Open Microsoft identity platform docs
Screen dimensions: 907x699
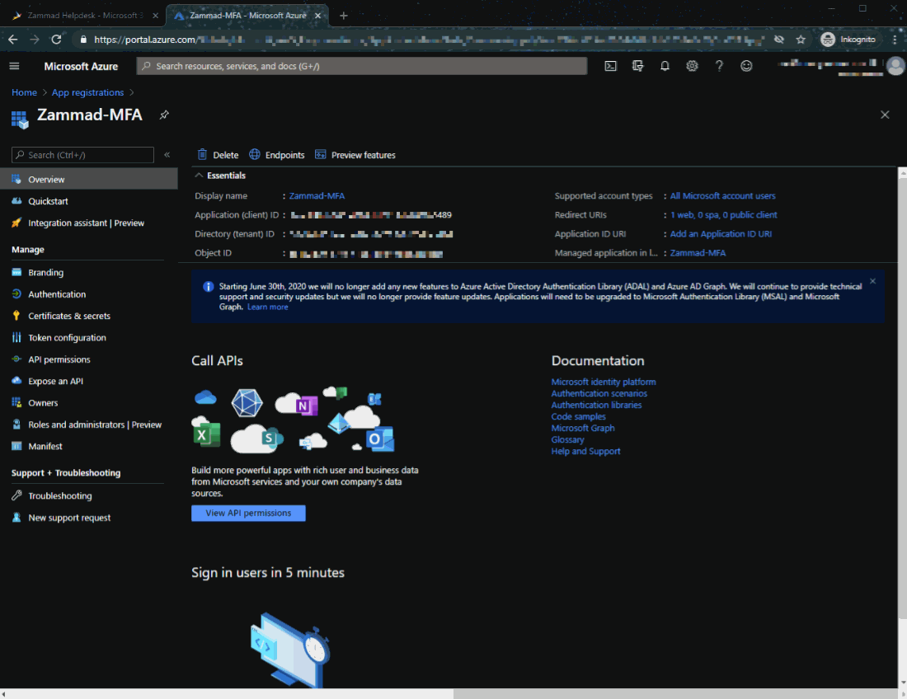[x=604, y=382]
